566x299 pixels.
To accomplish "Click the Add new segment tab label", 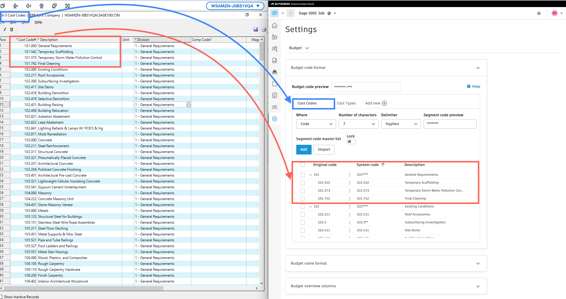I will point(373,103).
